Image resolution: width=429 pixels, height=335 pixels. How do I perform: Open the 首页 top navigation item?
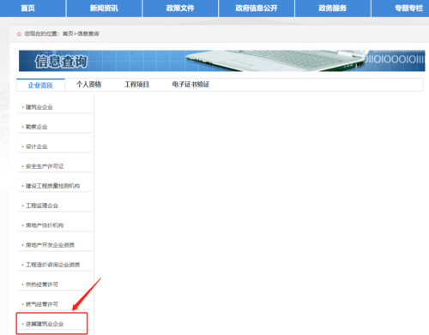coord(28,8)
